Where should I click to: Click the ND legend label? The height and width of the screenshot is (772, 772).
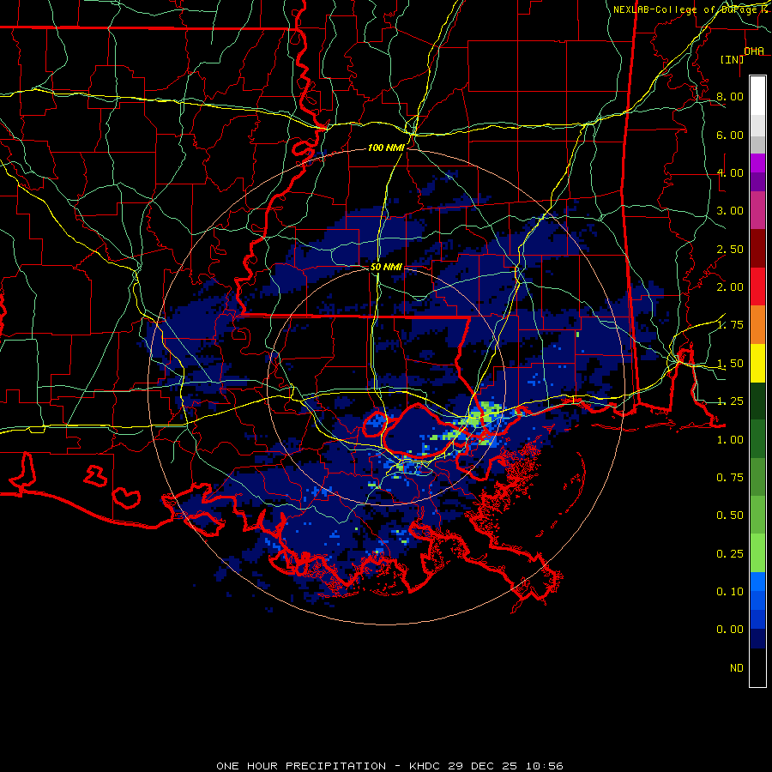coord(737,668)
